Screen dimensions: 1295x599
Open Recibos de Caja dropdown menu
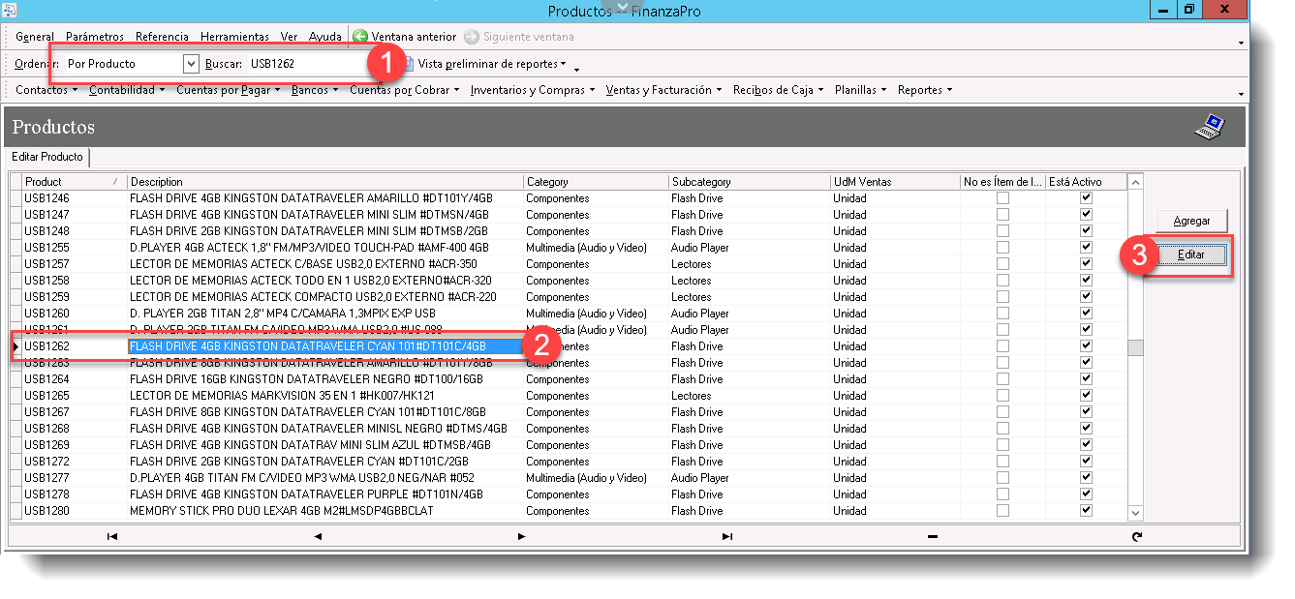click(778, 90)
